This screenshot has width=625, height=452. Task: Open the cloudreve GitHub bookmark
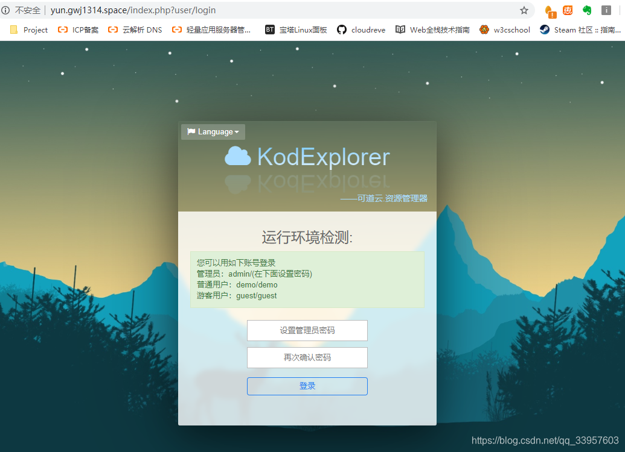click(361, 30)
